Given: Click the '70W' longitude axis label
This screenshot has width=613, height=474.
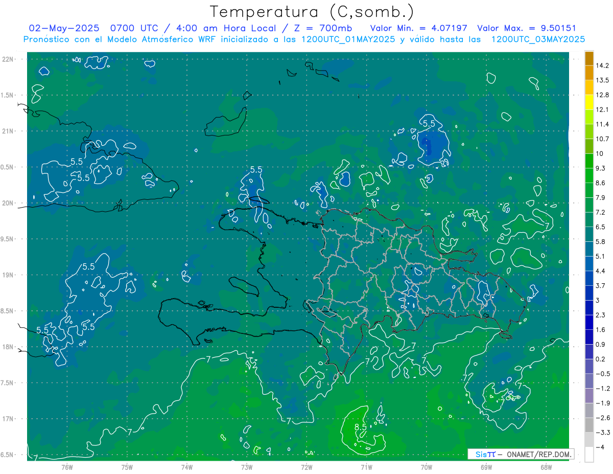Looking at the screenshot, I should (427, 467).
